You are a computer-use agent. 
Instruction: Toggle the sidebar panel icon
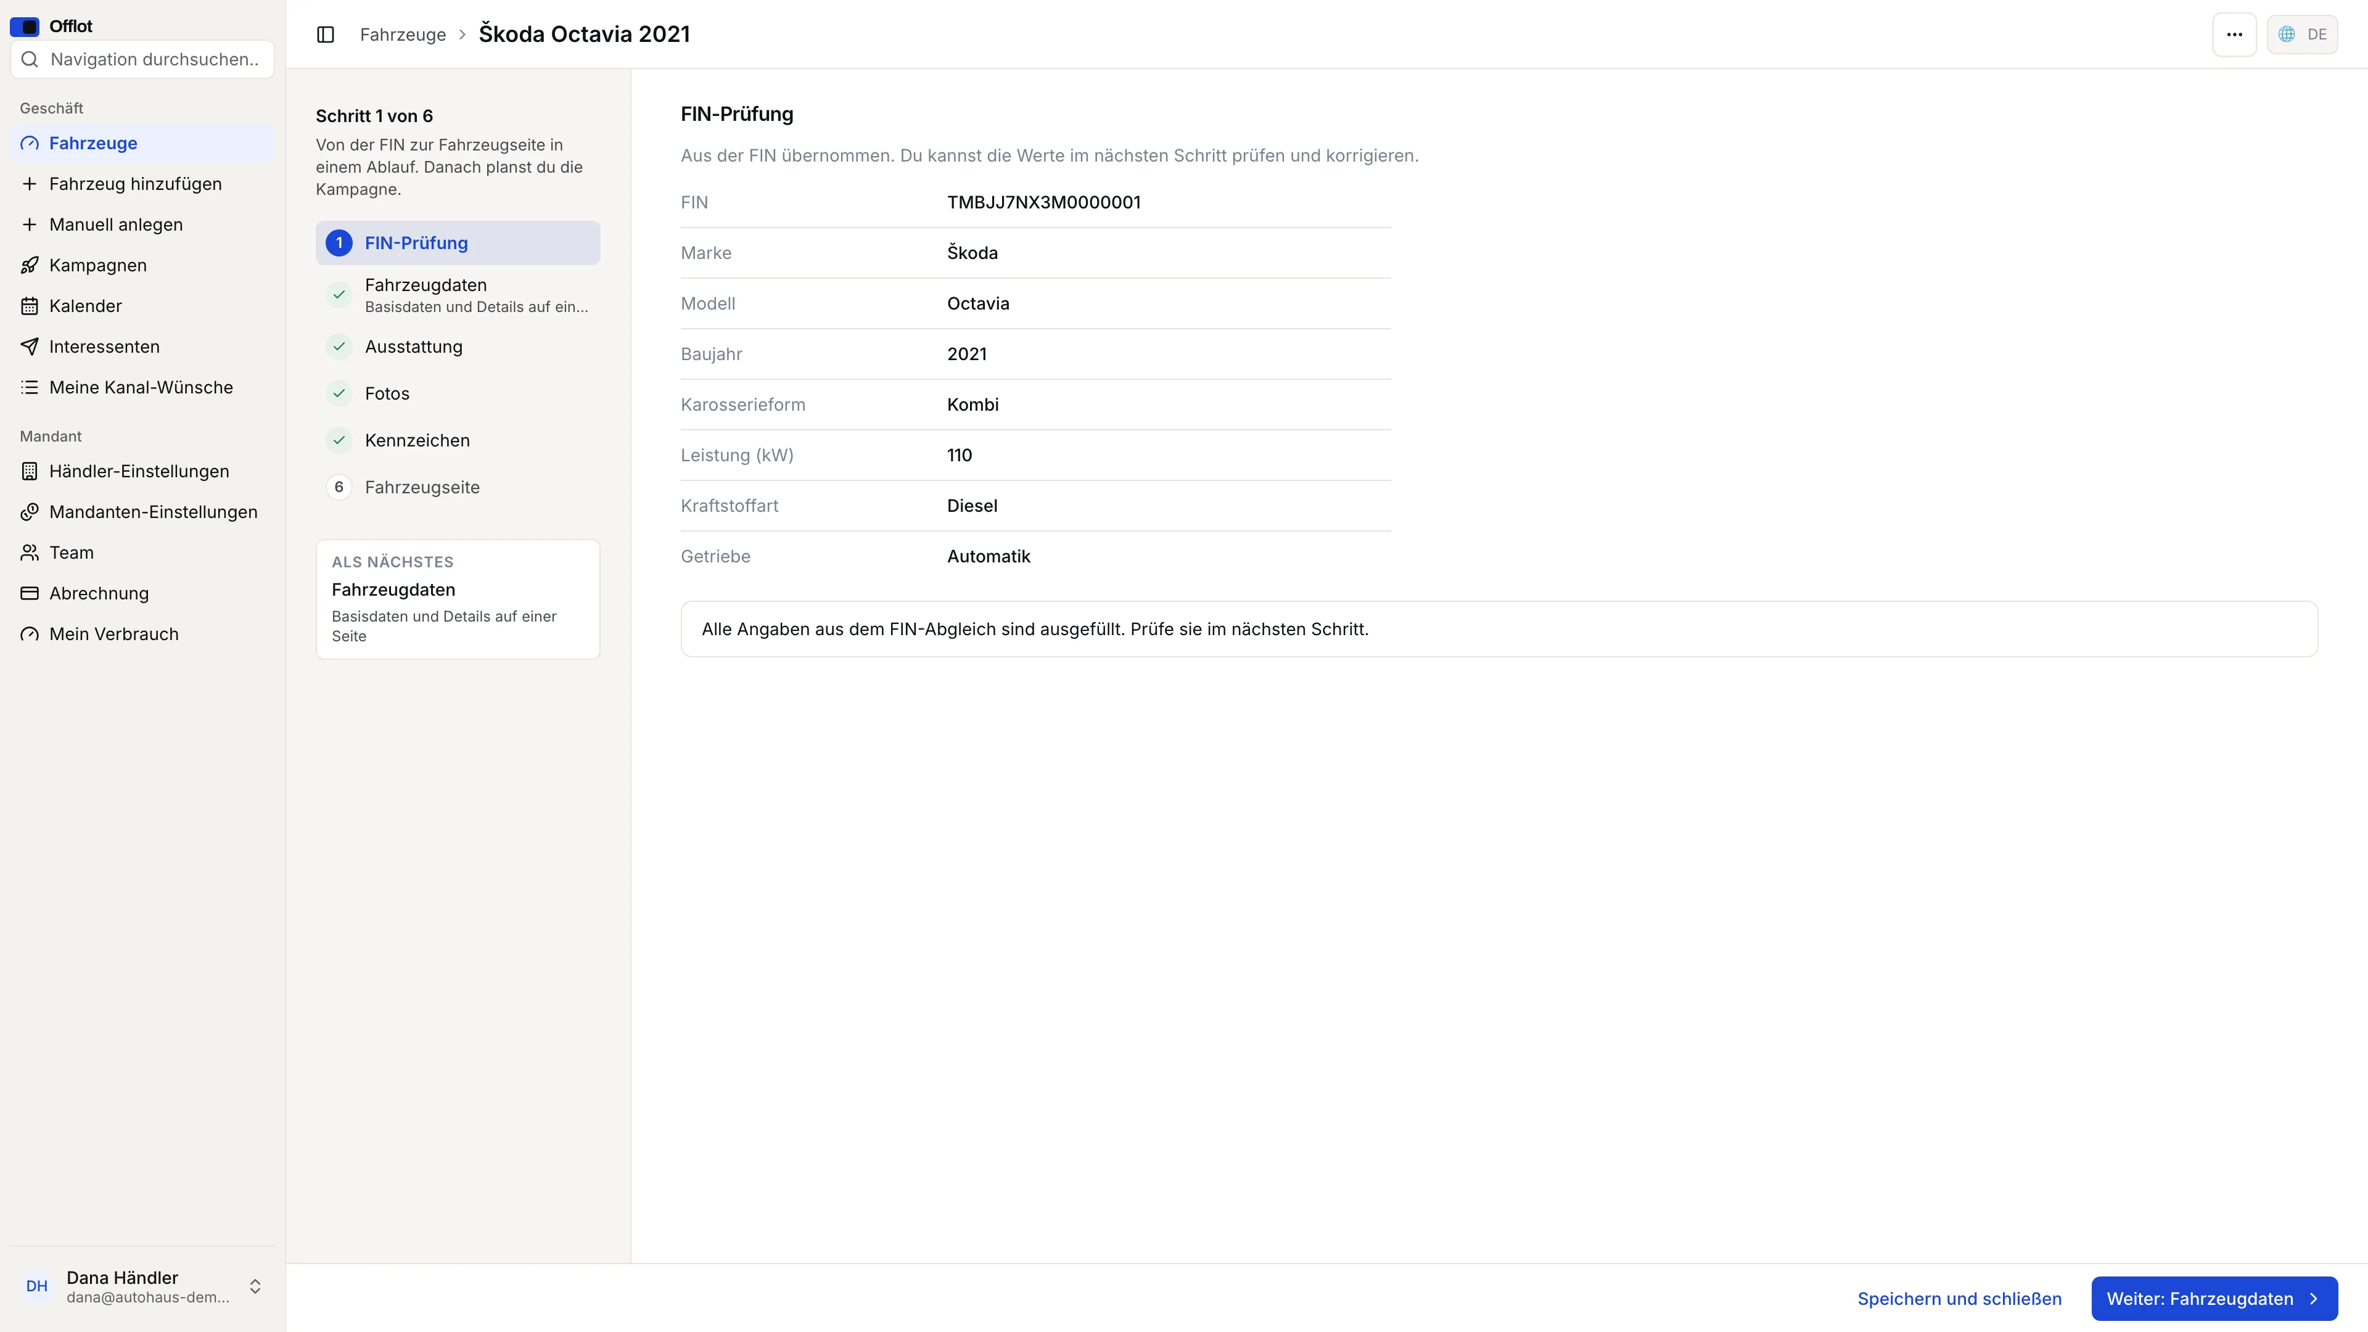pyautogui.click(x=326, y=34)
